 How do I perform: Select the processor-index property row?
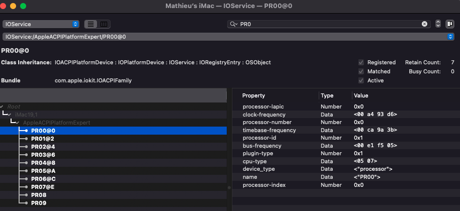(x=346, y=185)
